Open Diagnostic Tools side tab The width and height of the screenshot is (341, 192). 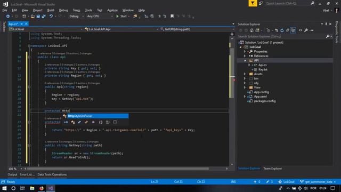(x=337, y=32)
